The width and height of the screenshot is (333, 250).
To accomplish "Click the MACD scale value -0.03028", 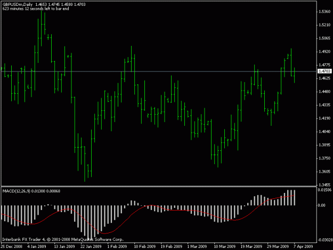I will tap(325, 240).
